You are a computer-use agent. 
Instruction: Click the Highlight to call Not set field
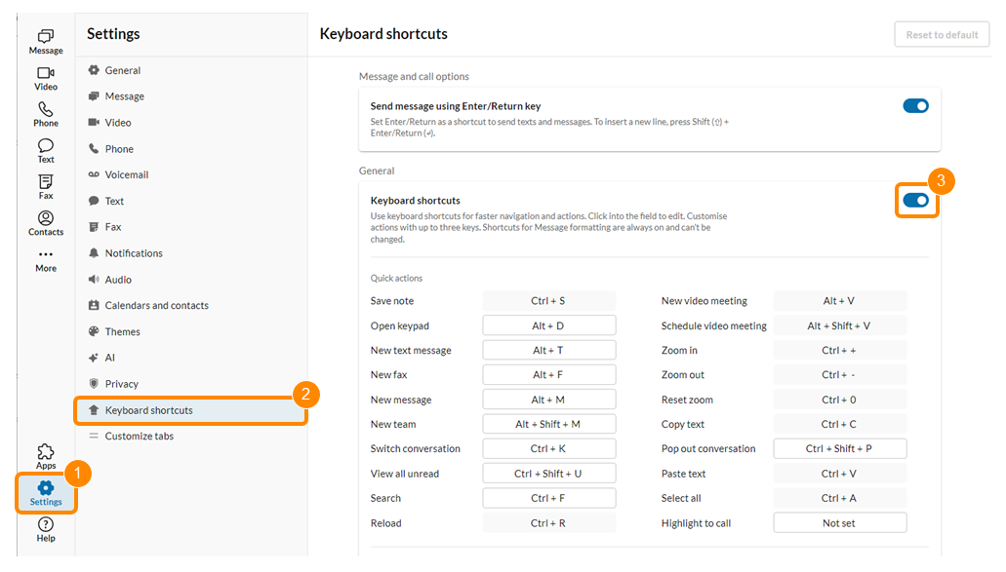pos(839,523)
